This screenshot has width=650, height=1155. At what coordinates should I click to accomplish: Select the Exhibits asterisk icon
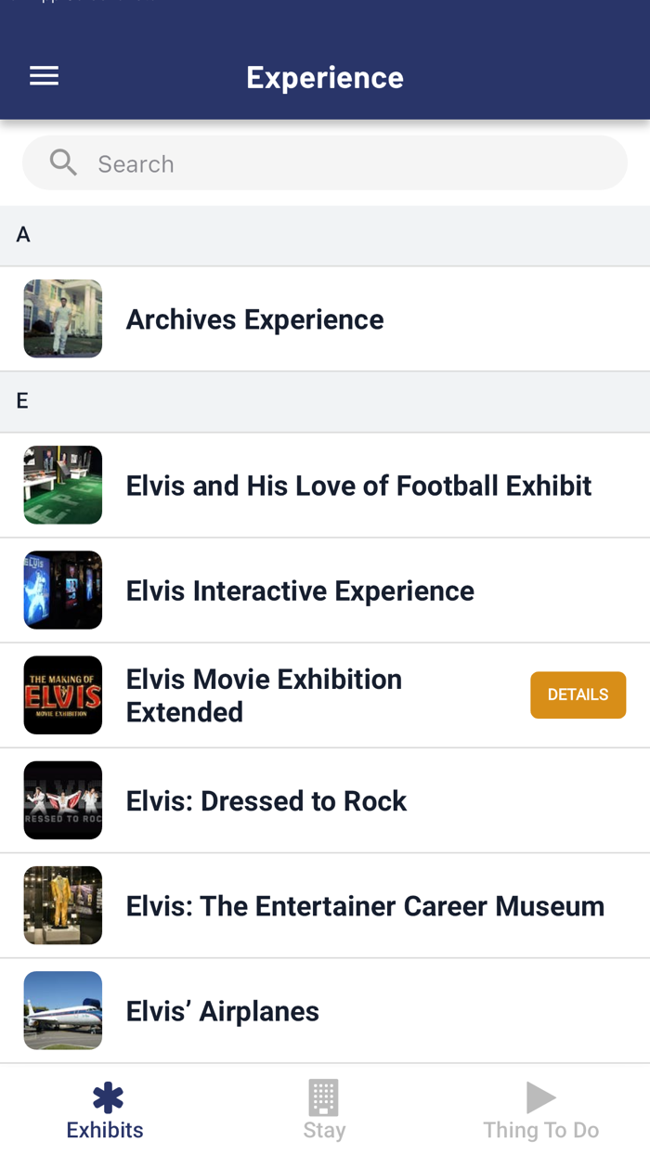[x=104, y=1097]
